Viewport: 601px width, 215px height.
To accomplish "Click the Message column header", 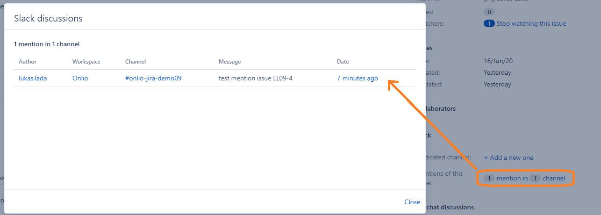I will coord(230,62).
